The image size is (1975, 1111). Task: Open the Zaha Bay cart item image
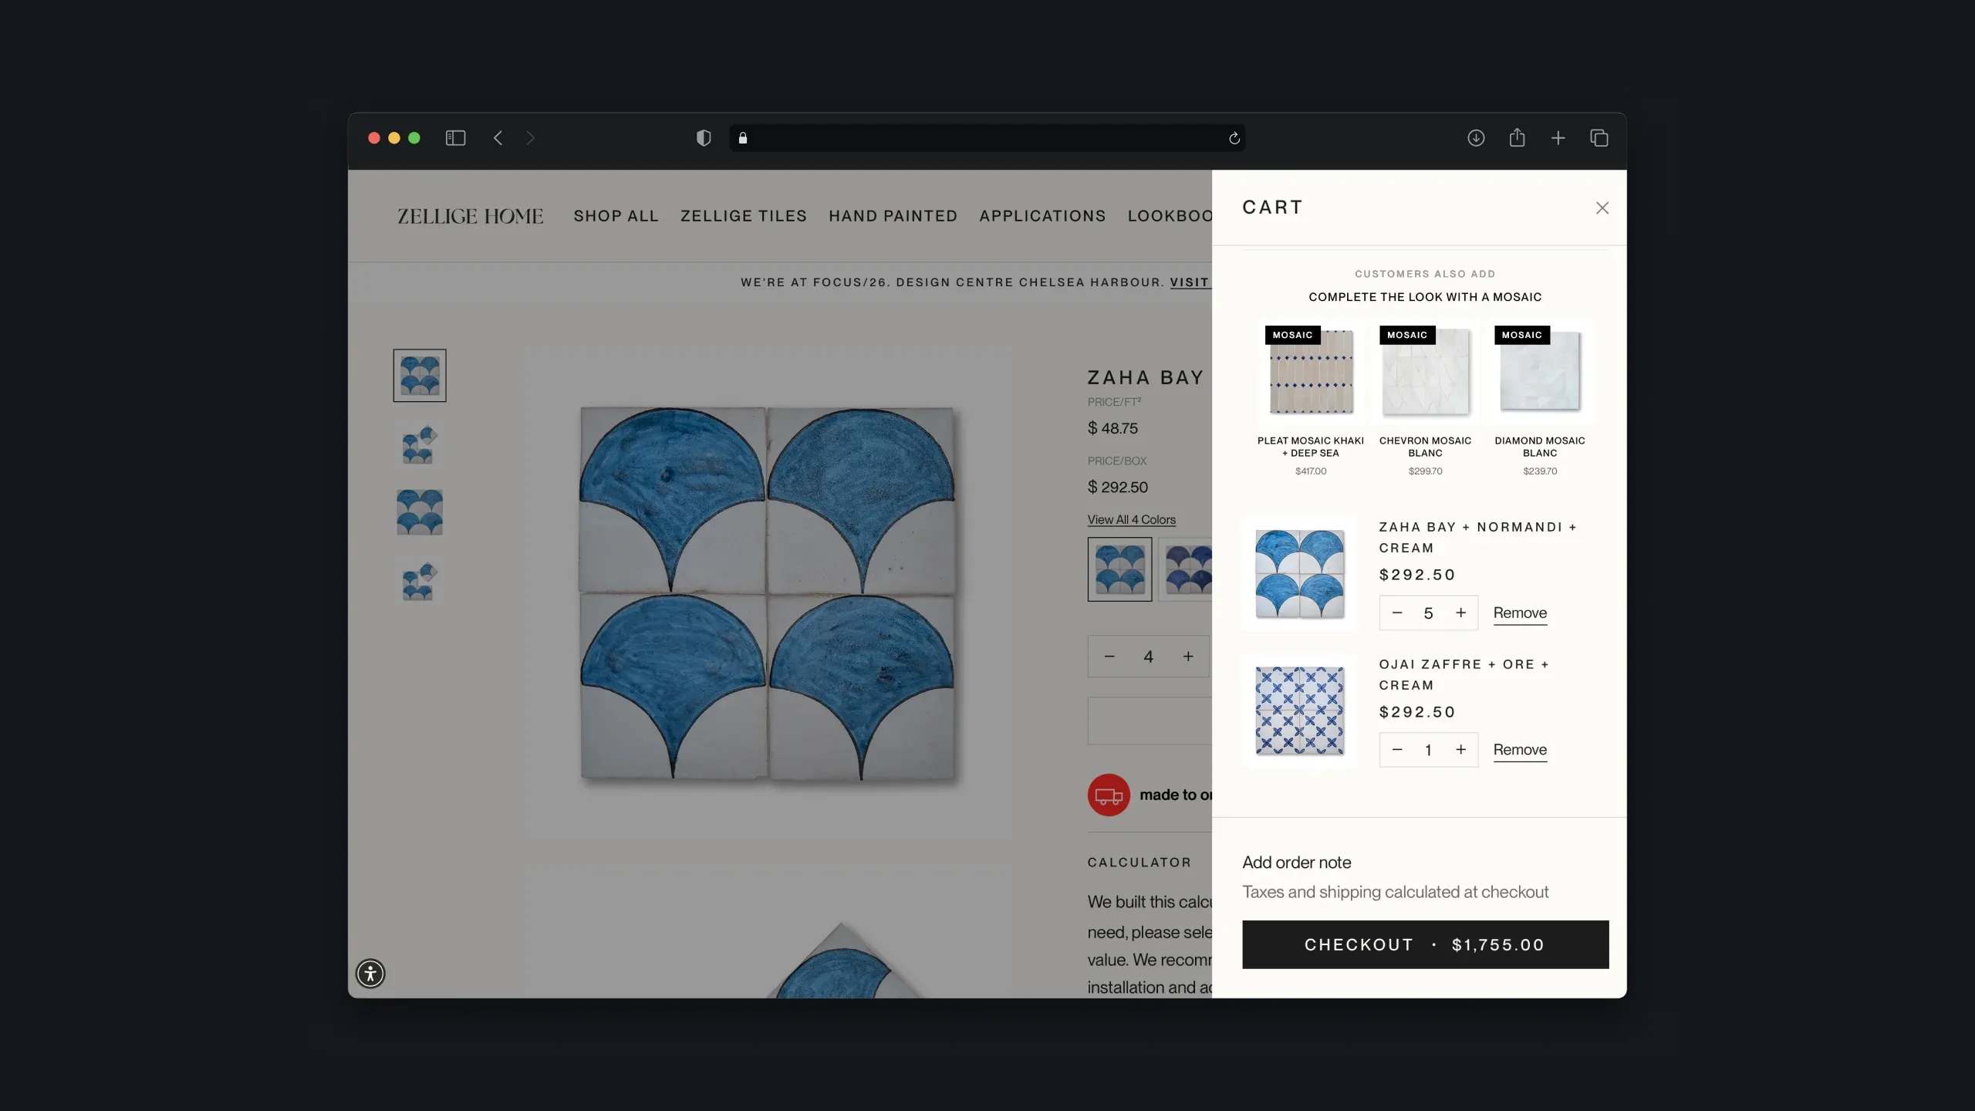pyautogui.click(x=1299, y=574)
